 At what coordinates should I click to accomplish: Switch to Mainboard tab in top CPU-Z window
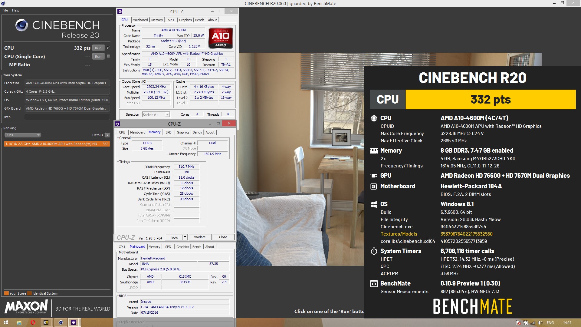click(140, 20)
